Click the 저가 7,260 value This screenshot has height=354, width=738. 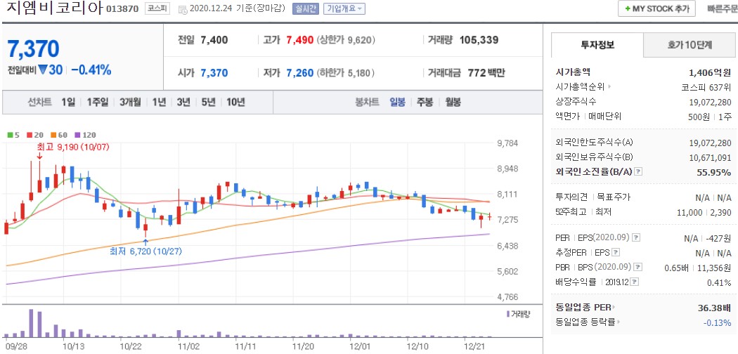point(300,73)
